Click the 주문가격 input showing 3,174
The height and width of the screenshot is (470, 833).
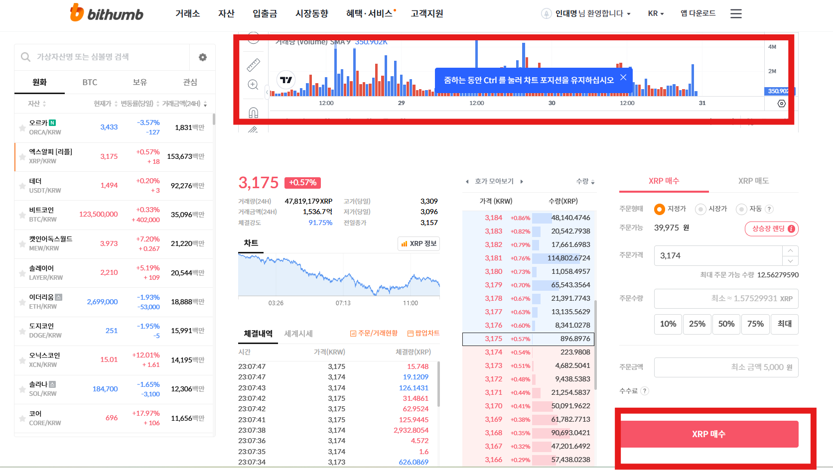(718, 255)
